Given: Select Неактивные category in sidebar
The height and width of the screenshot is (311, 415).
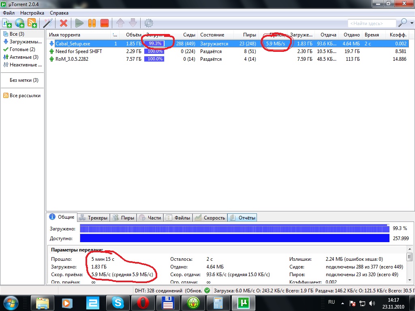Looking at the screenshot, I should (23, 64).
